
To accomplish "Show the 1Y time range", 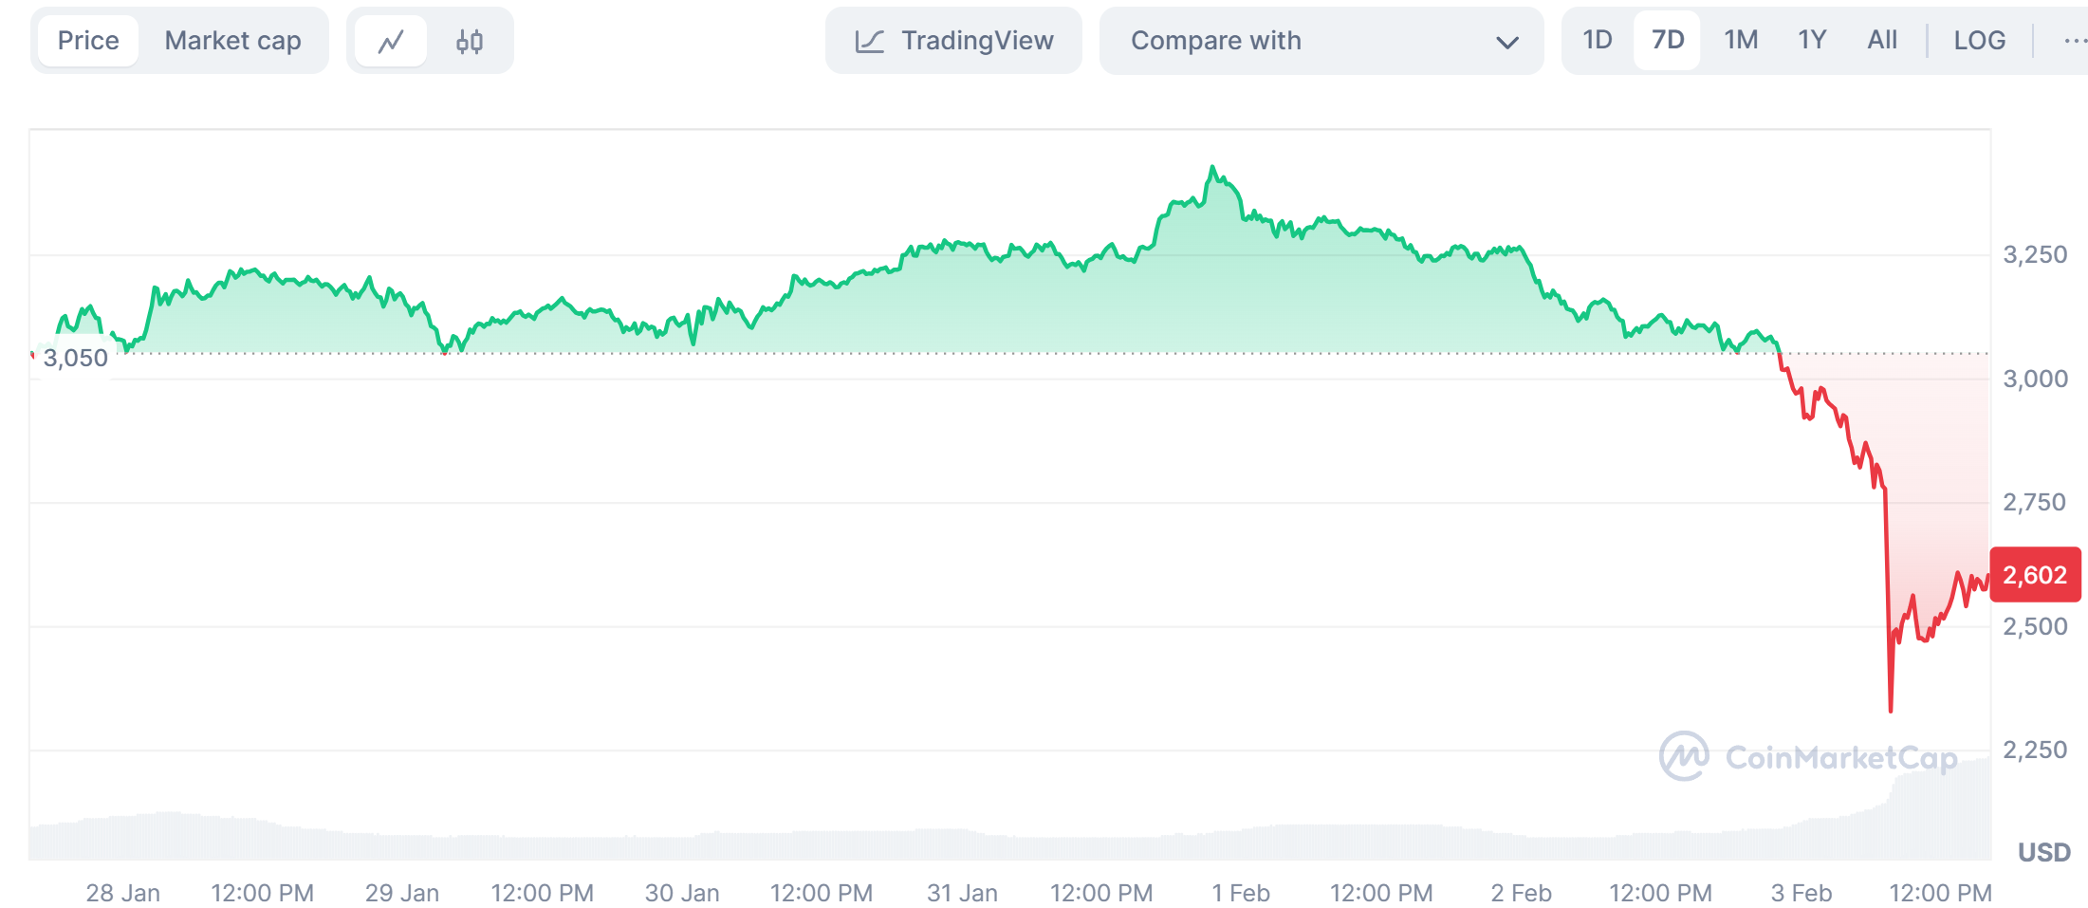I will pyautogui.click(x=1811, y=40).
